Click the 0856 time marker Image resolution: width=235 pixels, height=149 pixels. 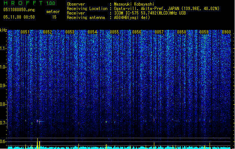tap(137, 32)
